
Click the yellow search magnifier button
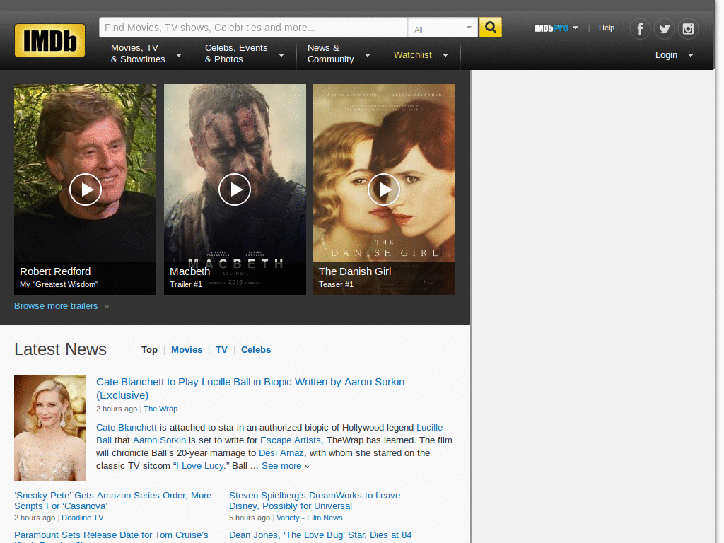pos(491,28)
